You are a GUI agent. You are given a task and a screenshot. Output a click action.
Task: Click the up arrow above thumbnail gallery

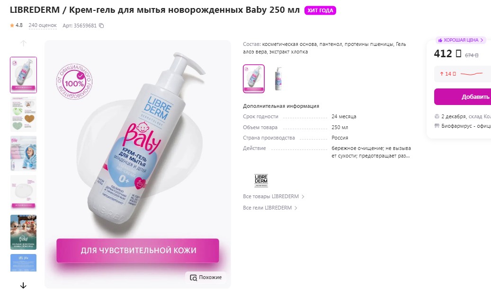click(x=23, y=44)
